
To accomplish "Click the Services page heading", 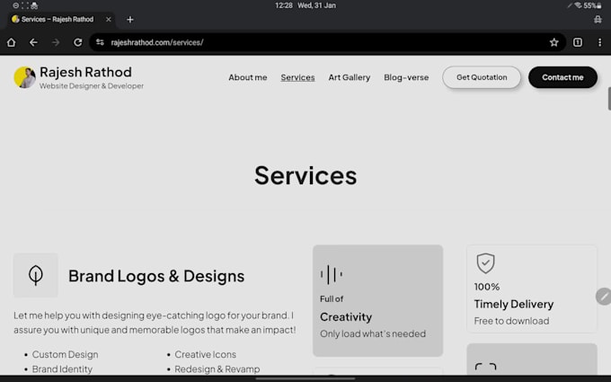I will tap(305, 175).
